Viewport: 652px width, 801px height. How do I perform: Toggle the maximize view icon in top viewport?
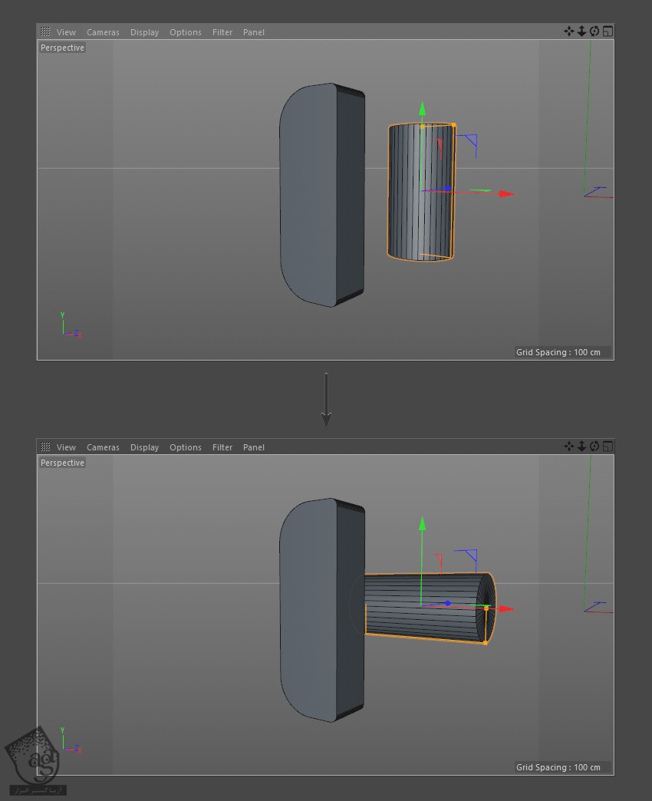coord(608,31)
